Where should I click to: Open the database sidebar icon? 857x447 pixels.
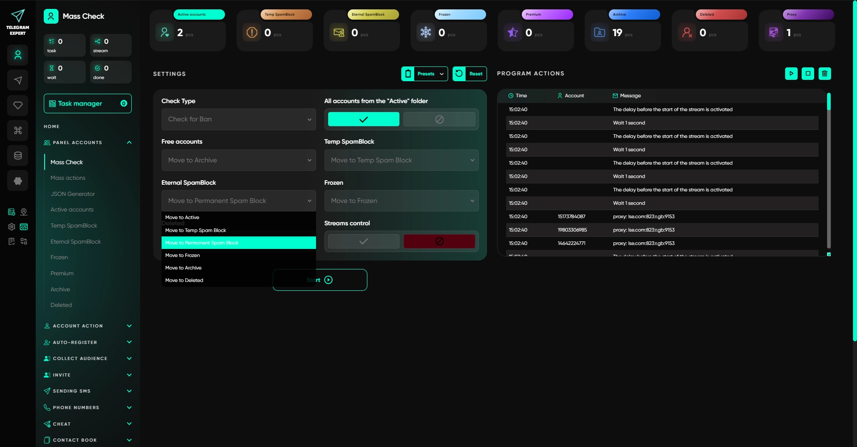click(18, 156)
